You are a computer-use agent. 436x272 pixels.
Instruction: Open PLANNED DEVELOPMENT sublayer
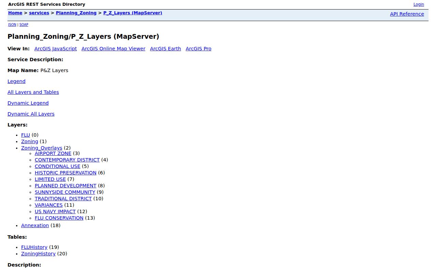pos(65,186)
